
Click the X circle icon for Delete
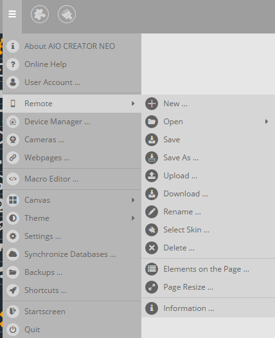152,248
